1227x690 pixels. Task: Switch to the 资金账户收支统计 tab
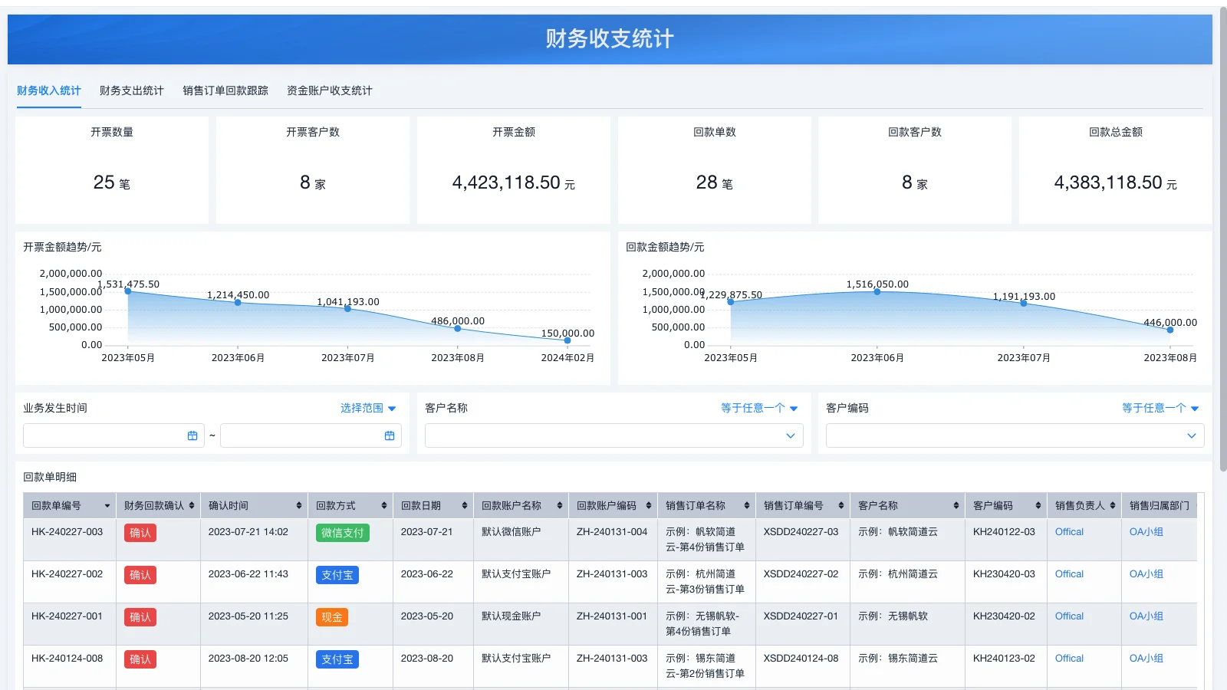329,90
